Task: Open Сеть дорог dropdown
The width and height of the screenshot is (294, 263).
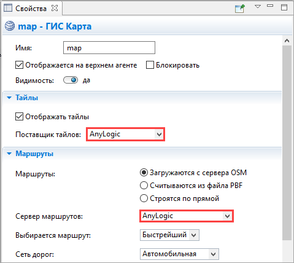Action: 179,254
